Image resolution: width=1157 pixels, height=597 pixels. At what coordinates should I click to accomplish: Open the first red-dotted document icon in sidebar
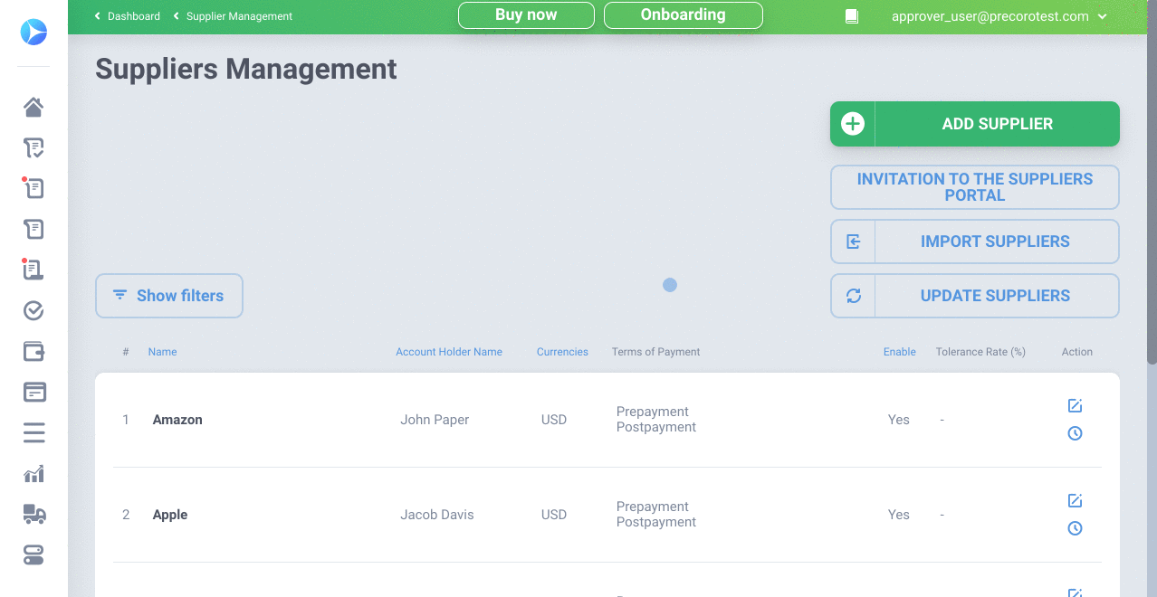point(33,188)
